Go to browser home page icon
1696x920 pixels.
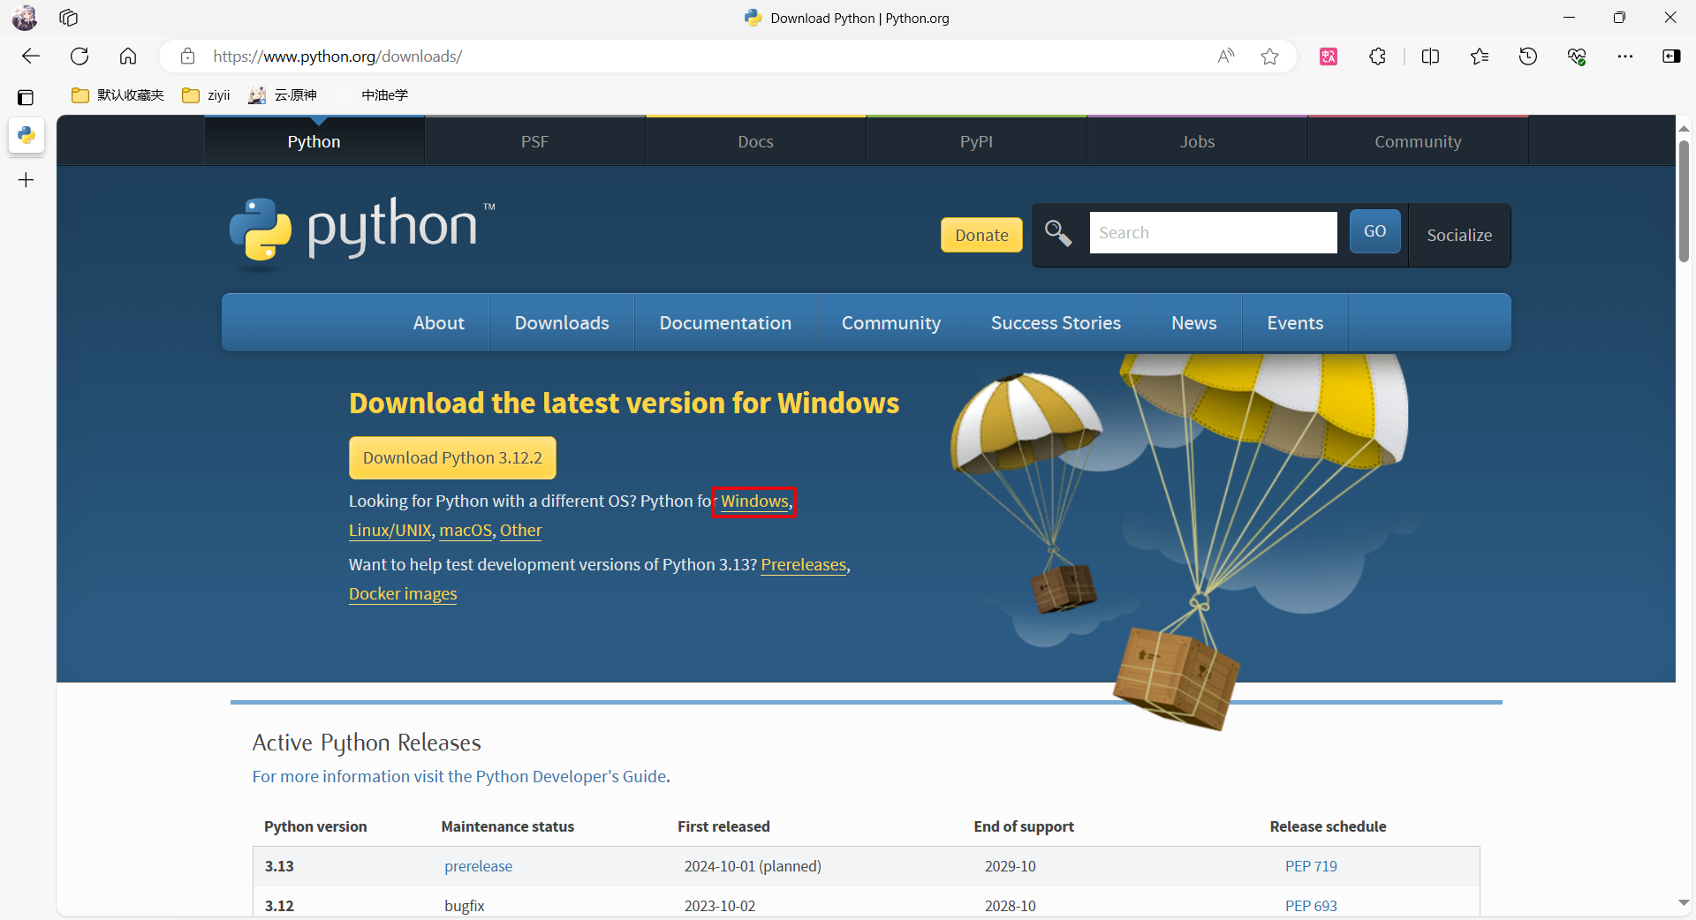(x=128, y=57)
